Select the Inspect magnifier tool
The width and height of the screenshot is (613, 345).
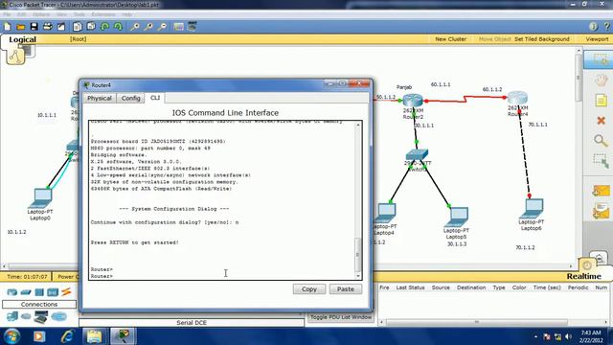(601, 141)
